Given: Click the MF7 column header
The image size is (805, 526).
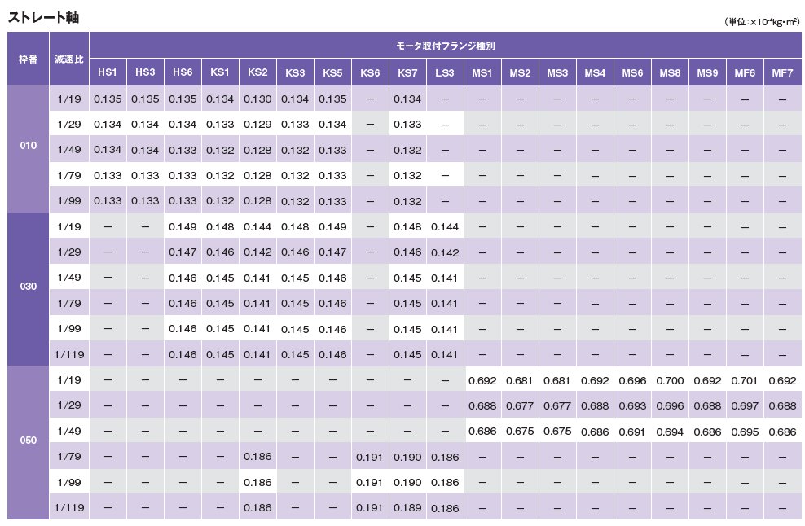Looking at the screenshot, I should pos(784,71).
